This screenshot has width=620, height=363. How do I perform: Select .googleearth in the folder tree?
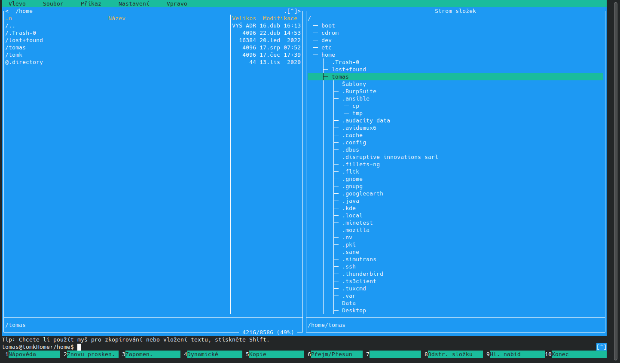363,194
